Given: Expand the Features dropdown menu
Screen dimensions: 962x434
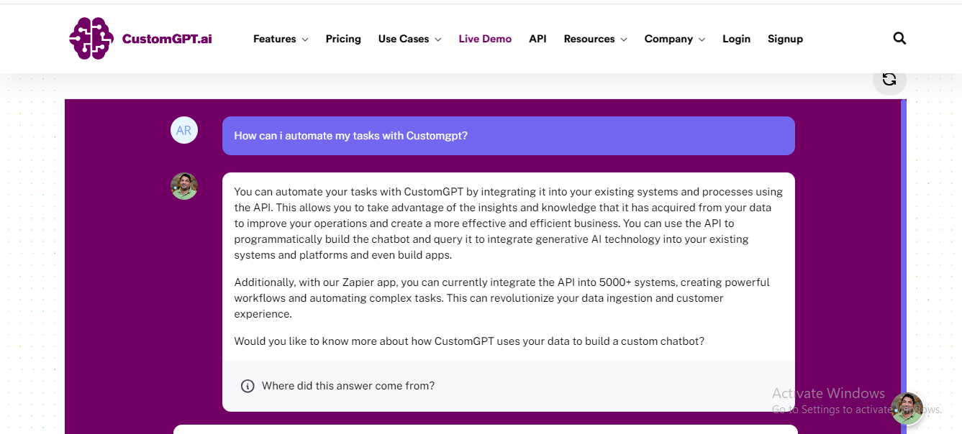Looking at the screenshot, I should pos(281,39).
